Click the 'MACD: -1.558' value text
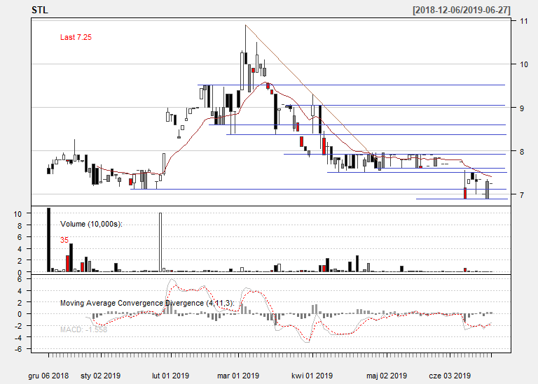This screenshot has width=538, height=384. [84, 329]
